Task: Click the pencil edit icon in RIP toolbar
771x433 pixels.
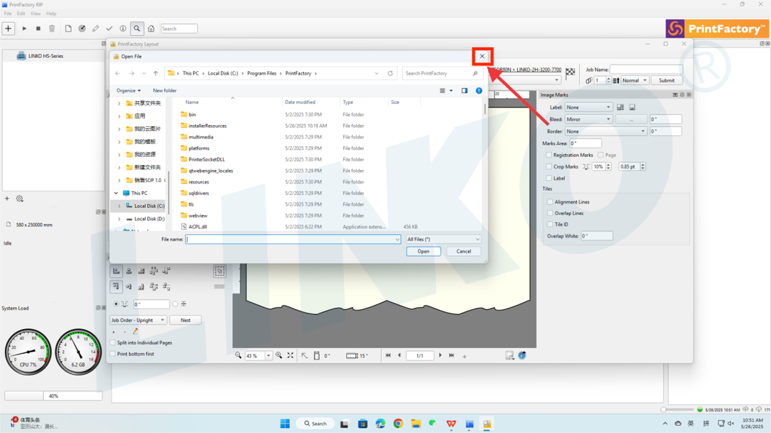Action: (x=96, y=28)
